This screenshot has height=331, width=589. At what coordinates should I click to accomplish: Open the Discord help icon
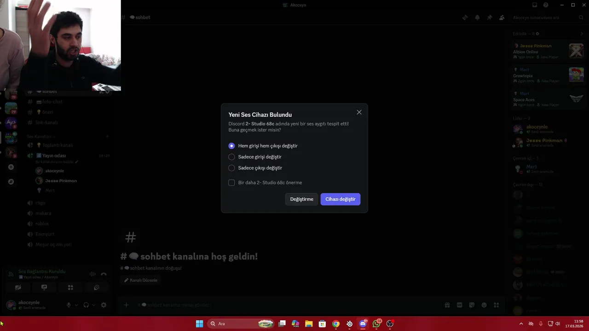click(x=546, y=5)
